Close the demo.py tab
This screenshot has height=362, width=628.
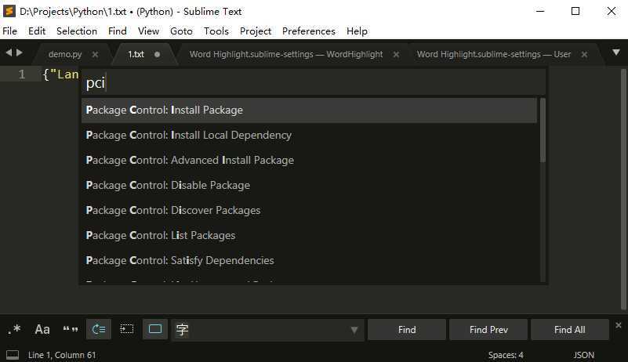point(95,55)
